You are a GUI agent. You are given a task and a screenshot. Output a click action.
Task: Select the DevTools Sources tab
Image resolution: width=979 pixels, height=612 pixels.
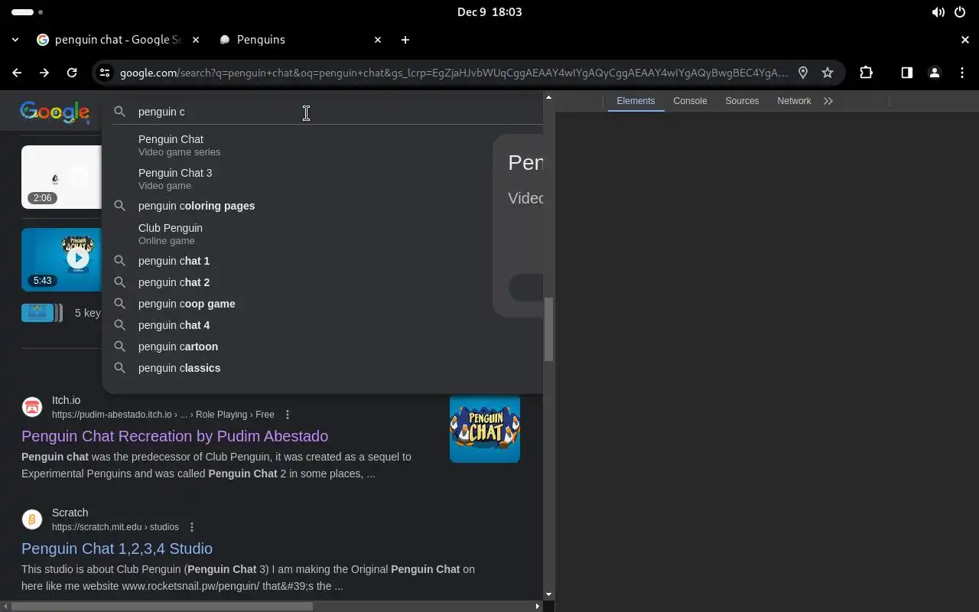pyautogui.click(x=742, y=101)
